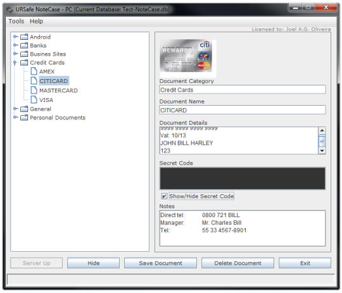This screenshot has height=293, width=342.
Task: Click the Document Category input field
Action: pyautogui.click(x=243, y=90)
